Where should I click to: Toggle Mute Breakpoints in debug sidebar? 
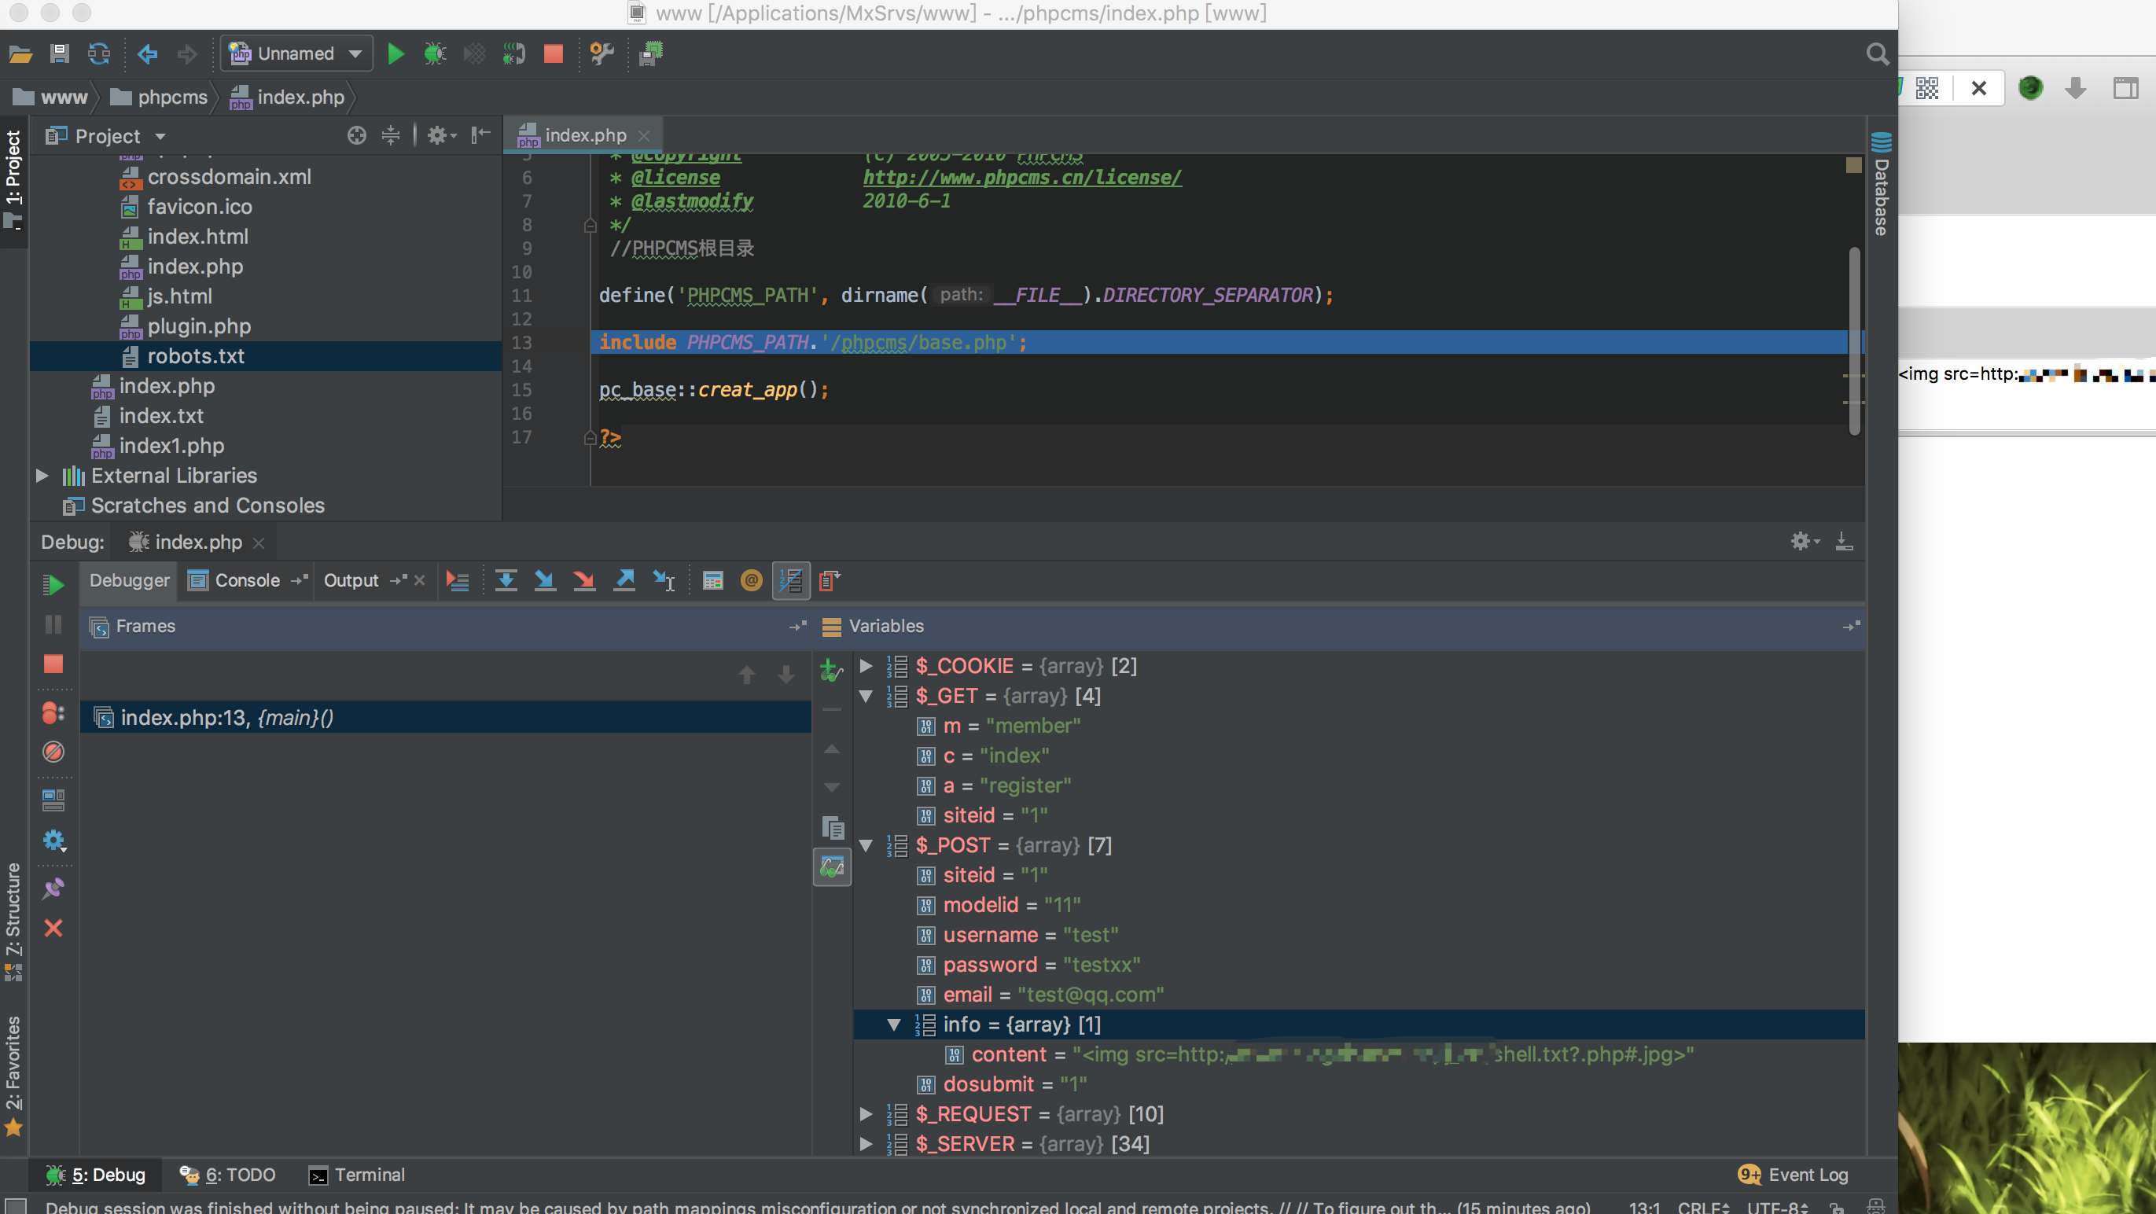(x=53, y=752)
